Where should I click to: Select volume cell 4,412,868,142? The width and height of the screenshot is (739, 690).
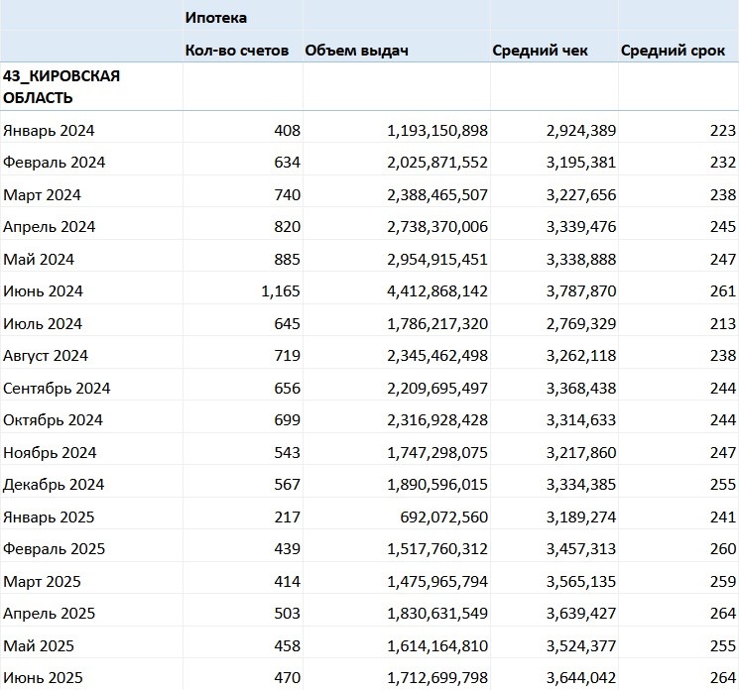[436, 291]
